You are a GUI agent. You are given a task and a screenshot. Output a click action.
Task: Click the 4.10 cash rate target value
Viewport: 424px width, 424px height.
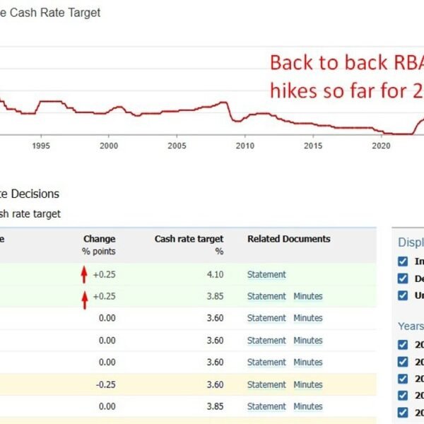(x=216, y=274)
